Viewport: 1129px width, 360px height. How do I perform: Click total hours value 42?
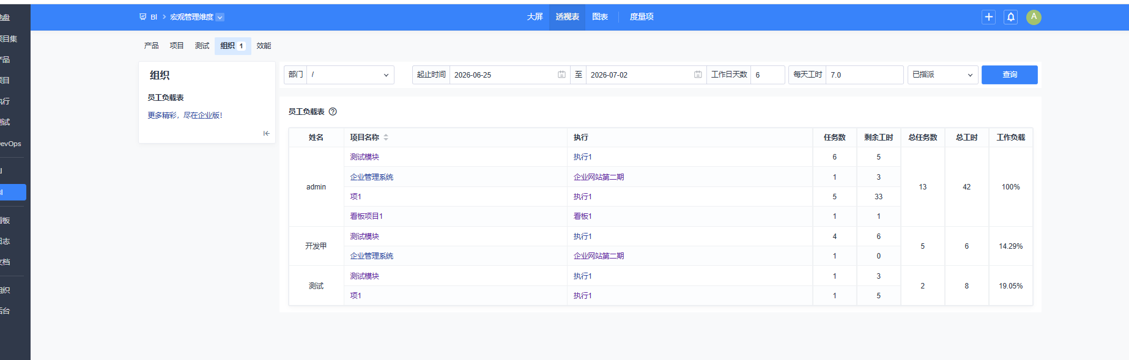coord(966,187)
